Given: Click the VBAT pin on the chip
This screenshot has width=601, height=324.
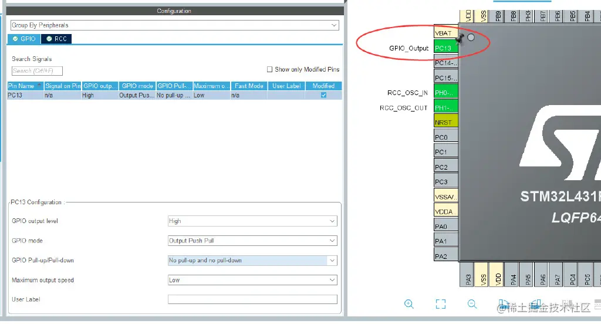Looking at the screenshot, I should pyautogui.click(x=446, y=33).
